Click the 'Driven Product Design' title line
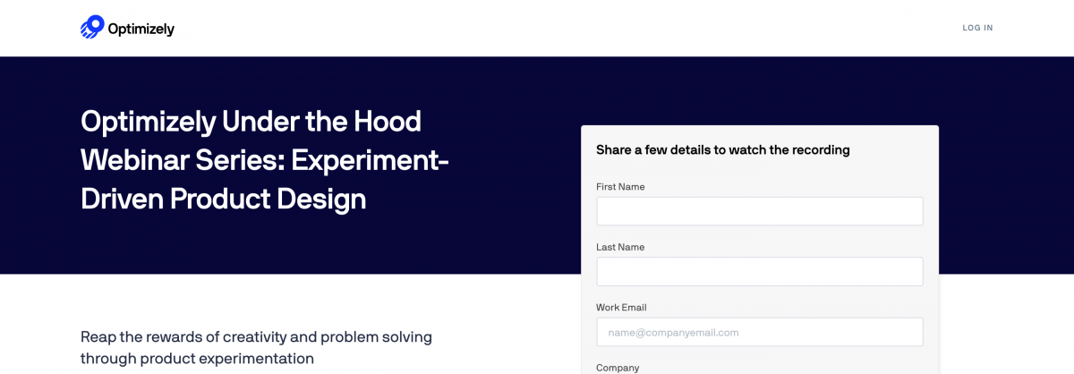Viewport: 1074px width, 374px height. (x=224, y=199)
